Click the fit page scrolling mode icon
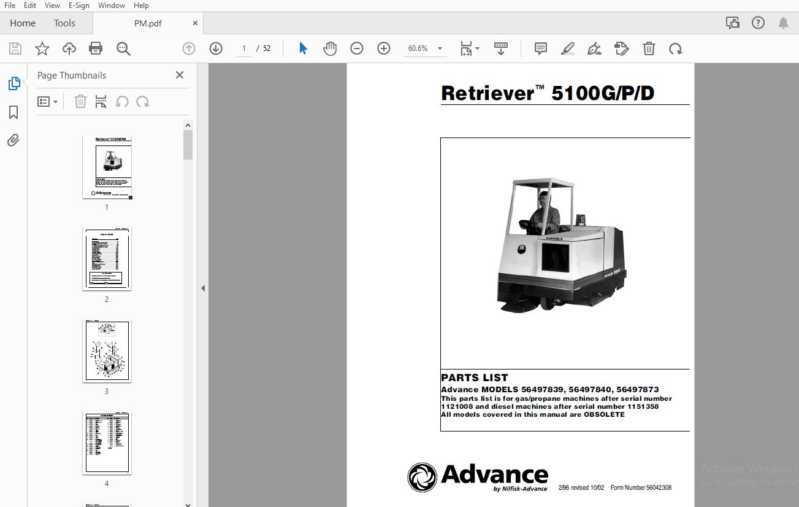Image resolution: width=799 pixels, height=507 pixels. tap(467, 48)
